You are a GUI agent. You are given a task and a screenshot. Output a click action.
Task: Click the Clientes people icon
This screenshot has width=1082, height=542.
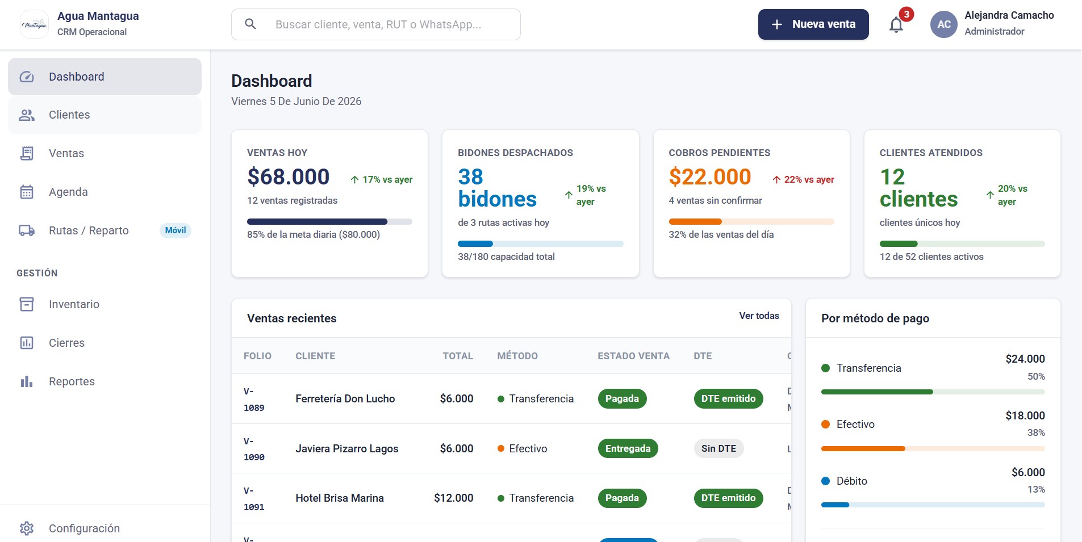tap(27, 115)
